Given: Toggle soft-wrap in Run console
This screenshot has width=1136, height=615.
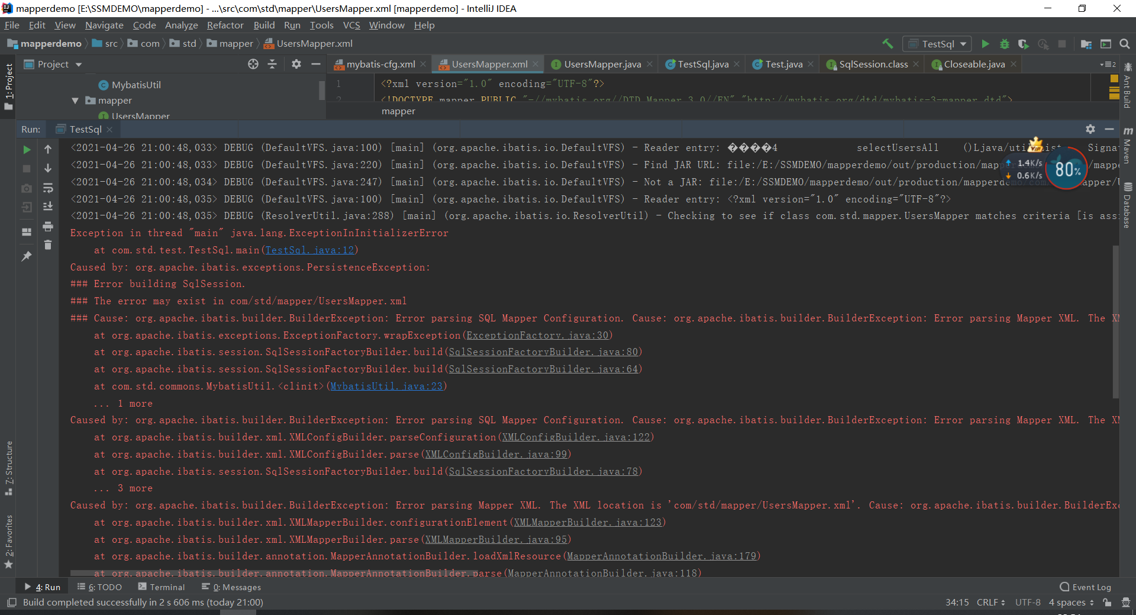Looking at the screenshot, I should pos(48,188).
